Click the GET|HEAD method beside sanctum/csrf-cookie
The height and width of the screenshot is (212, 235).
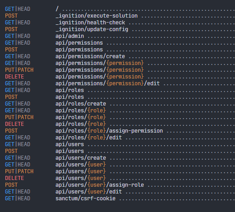[x=18, y=198]
